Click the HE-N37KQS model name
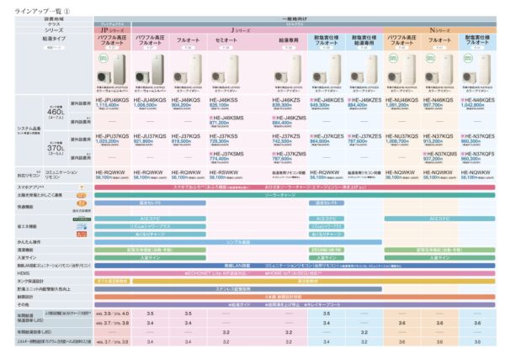 438,136
